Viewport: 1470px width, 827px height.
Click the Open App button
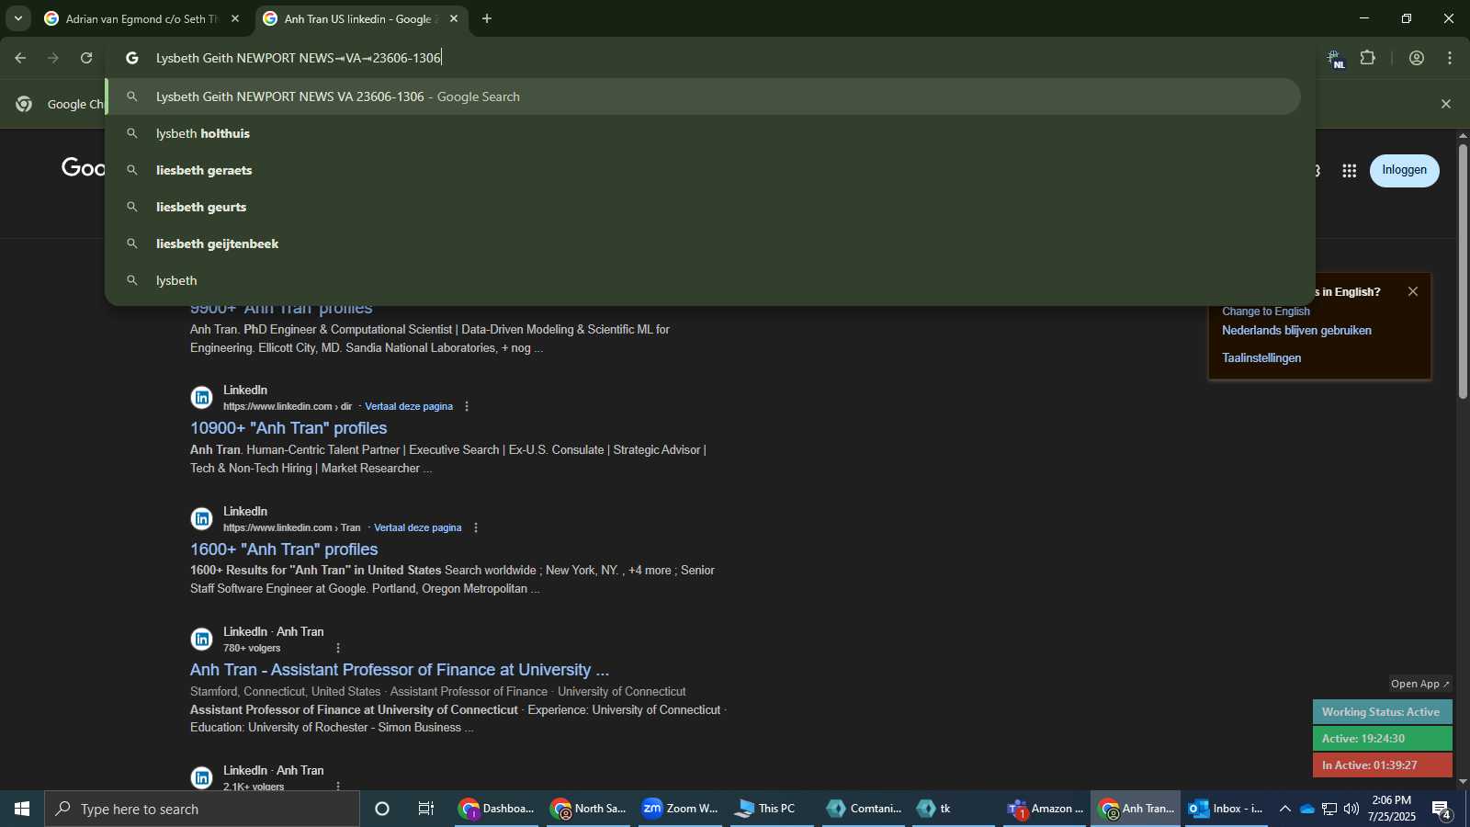click(1420, 684)
